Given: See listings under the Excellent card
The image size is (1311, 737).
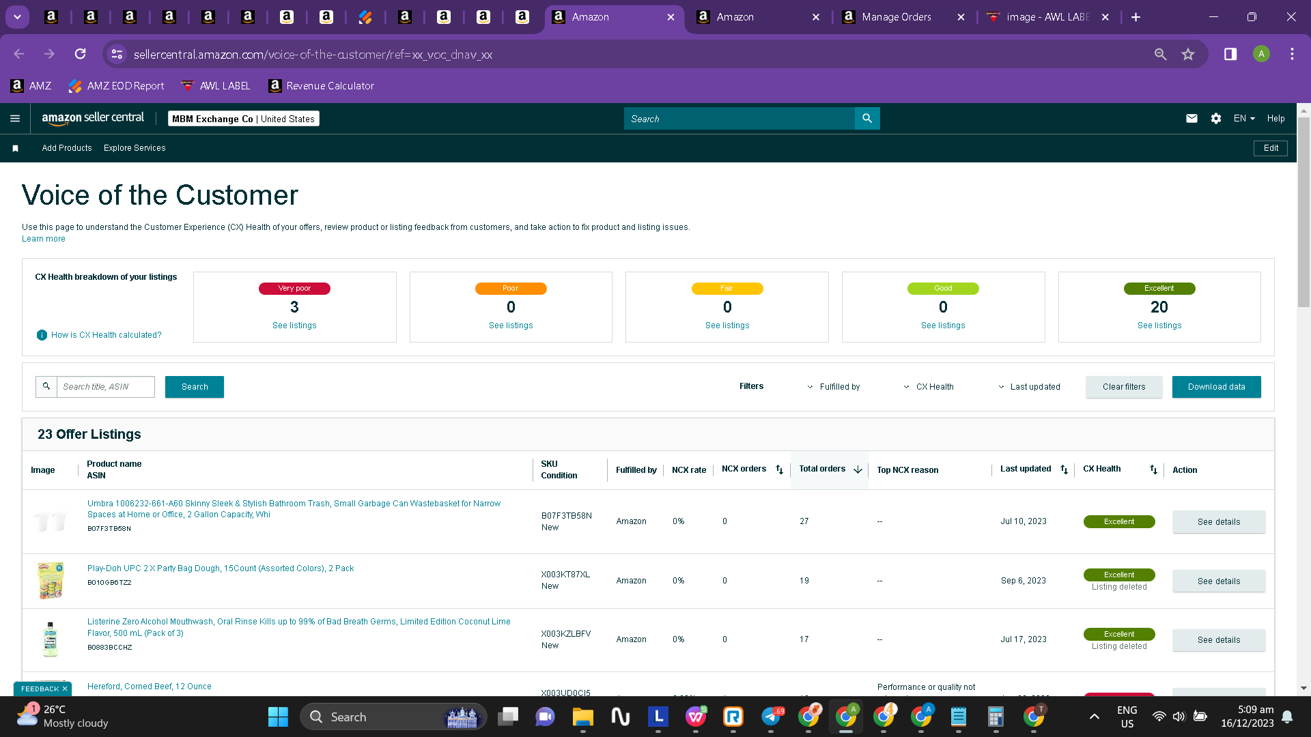Looking at the screenshot, I should coord(1159,326).
